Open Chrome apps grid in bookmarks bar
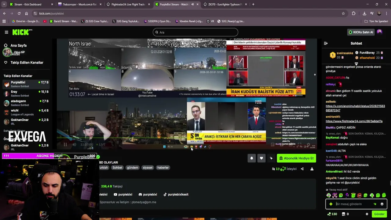Image resolution: width=391 pixels, height=220 pixels. (x=4, y=21)
